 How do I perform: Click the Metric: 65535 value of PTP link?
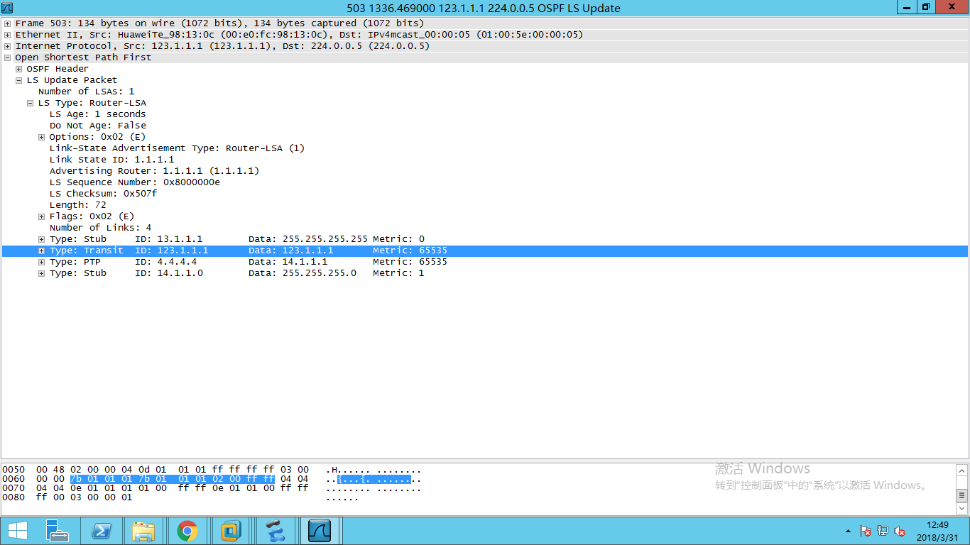[x=410, y=262]
